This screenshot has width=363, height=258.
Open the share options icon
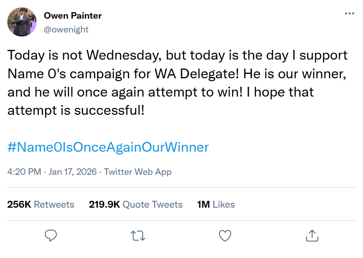(311, 235)
